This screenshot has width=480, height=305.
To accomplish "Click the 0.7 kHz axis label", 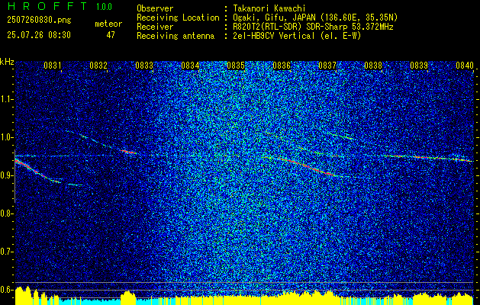I will click(x=6, y=252).
